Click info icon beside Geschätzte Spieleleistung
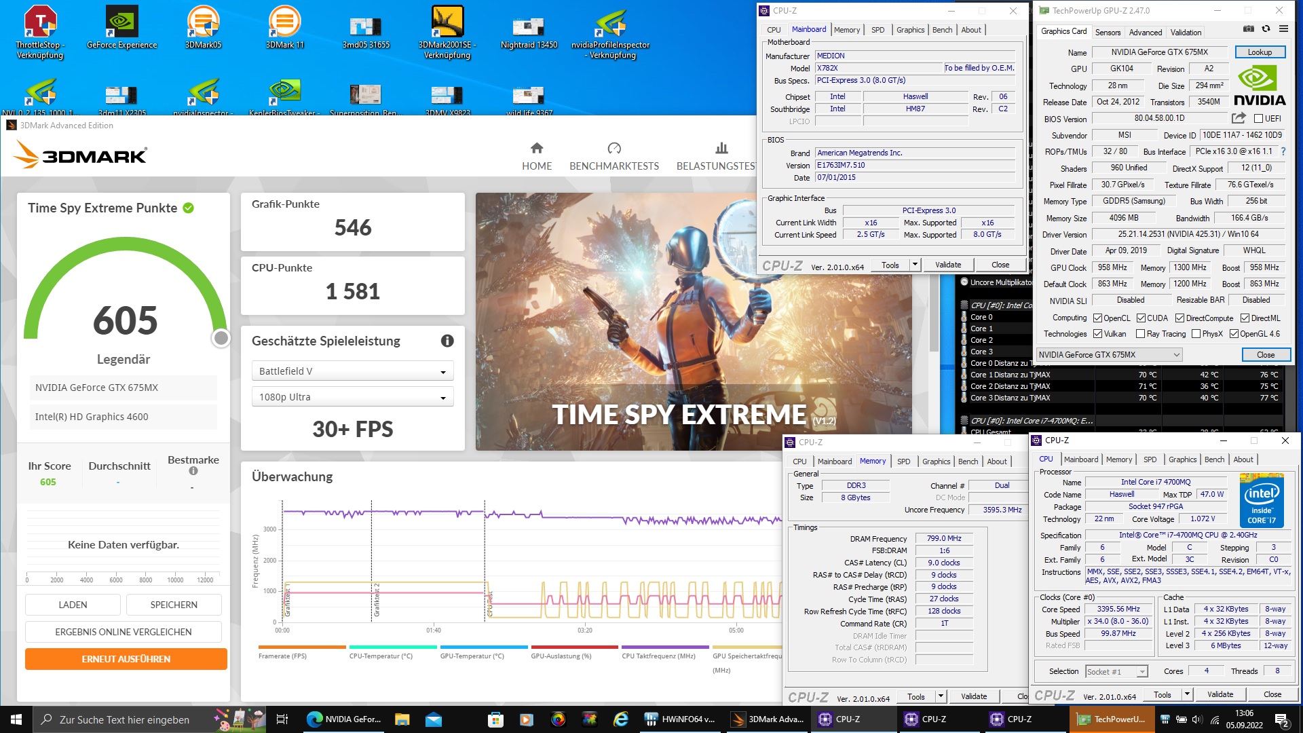 tap(447, 341)
